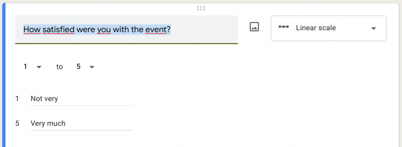Click the number 5 beside 'Very much'
This screenshot has height=147, width=402.
pos(17,123)
